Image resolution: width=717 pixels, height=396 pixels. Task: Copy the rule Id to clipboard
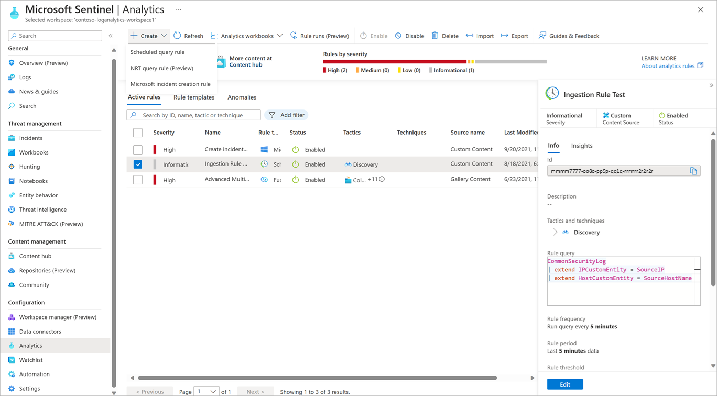[x=693, y=171]
